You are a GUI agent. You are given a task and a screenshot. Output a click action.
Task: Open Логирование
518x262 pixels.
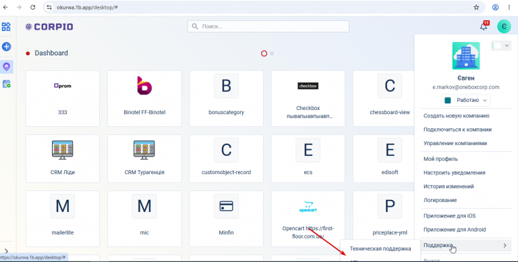pos(440,200)
